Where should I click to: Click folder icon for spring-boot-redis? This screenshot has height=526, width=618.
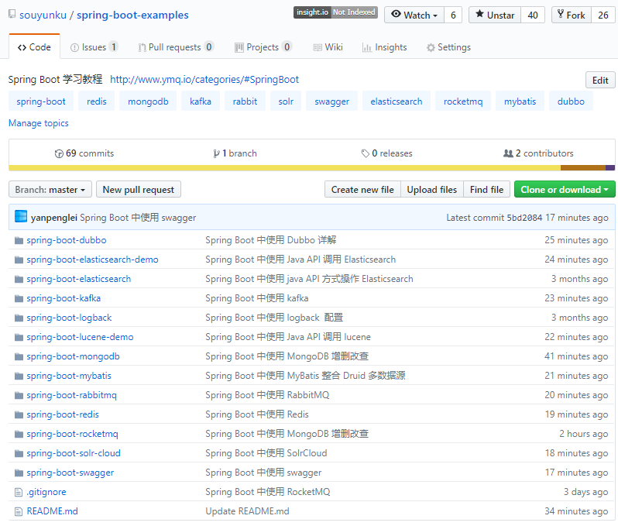(19, 414)
